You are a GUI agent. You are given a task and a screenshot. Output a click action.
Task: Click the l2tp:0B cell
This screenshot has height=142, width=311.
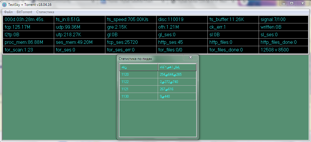(x=28, y=35)
